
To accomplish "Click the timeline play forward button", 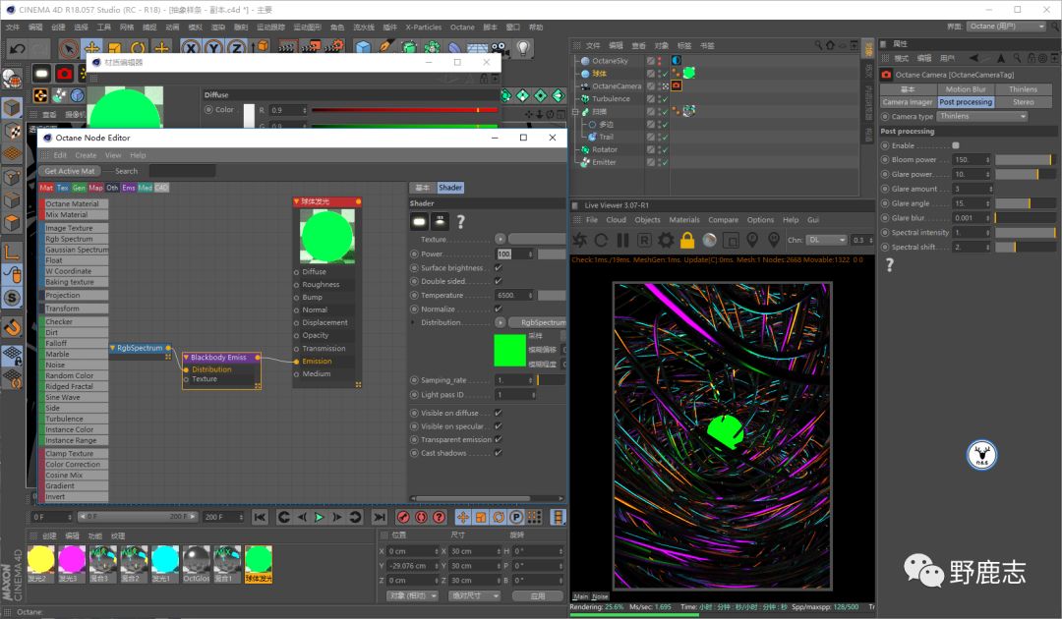I will 319,517.
